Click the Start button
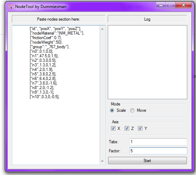Image resolution: width=196 pixels, height=175 pixels. 147,161
